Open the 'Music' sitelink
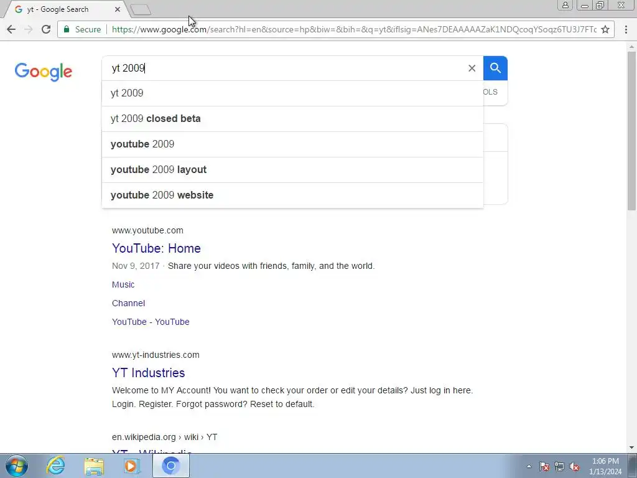637x478 pixels. point(123,284)
